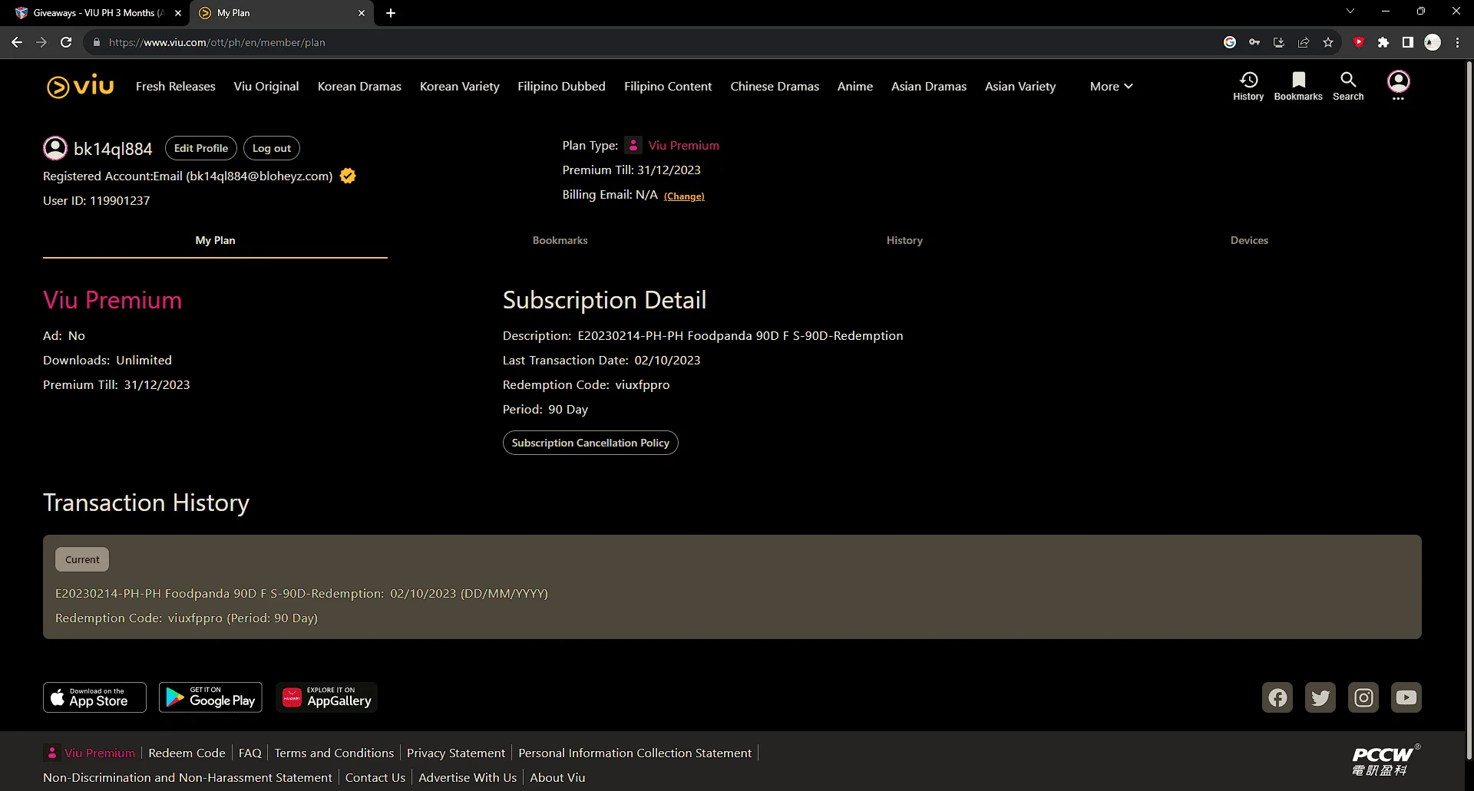Open Anime menu item
This screenshot has height=791, width=1474.
point(855,86)
